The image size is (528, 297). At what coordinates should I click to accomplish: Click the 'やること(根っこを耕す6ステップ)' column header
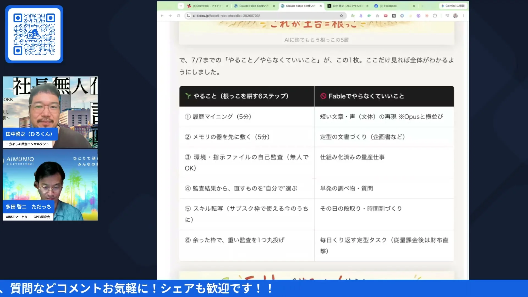click(247, 96)
